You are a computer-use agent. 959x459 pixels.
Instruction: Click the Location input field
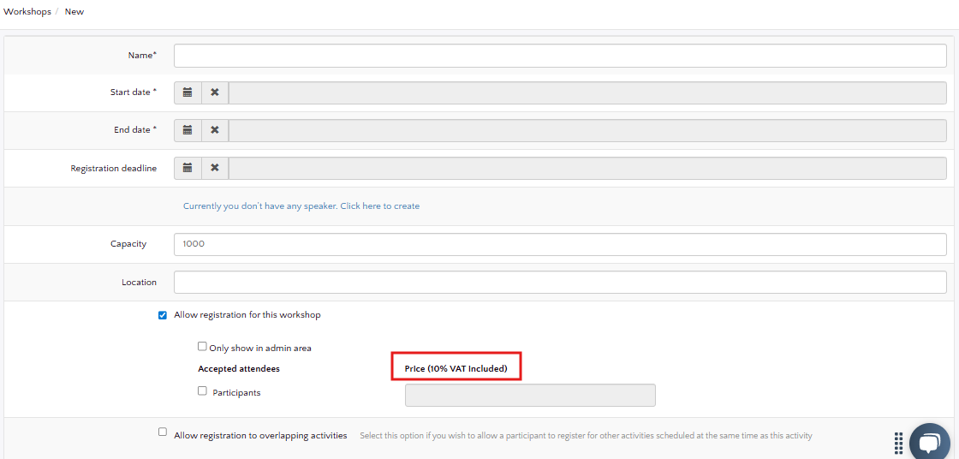(560, 282)
